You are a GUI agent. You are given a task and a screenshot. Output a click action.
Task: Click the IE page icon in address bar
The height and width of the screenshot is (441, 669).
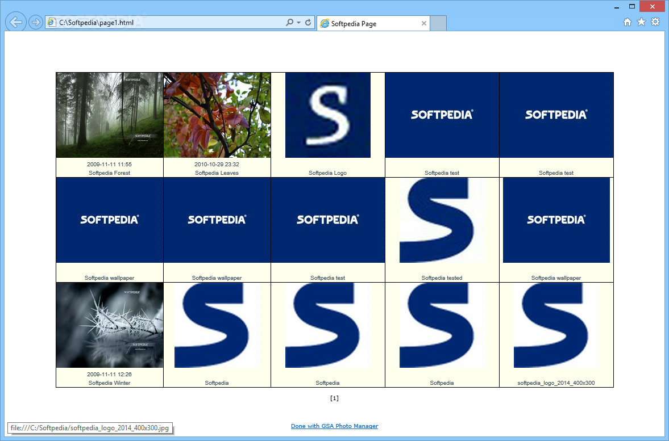[x=52, y=22]
